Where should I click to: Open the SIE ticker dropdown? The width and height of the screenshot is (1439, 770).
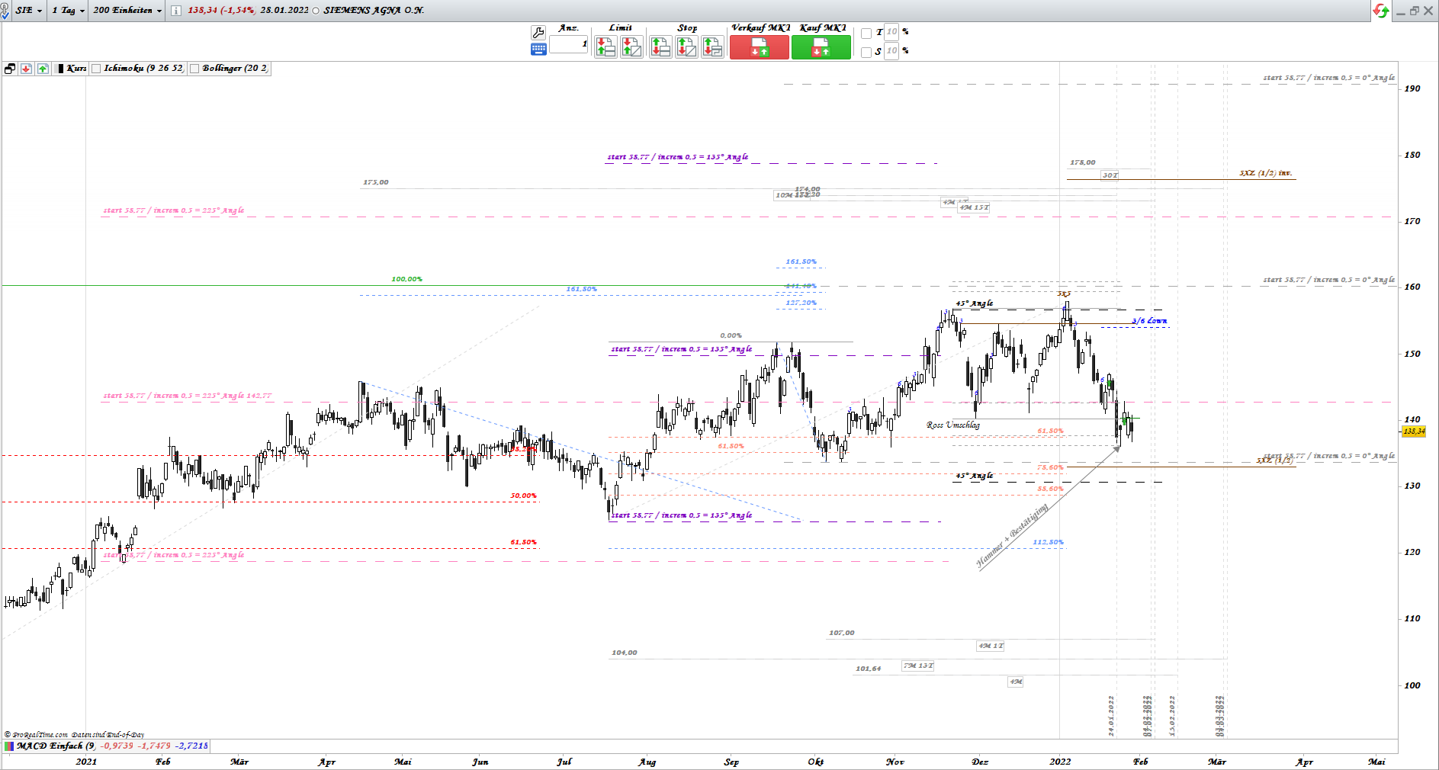tap(29, 11)
